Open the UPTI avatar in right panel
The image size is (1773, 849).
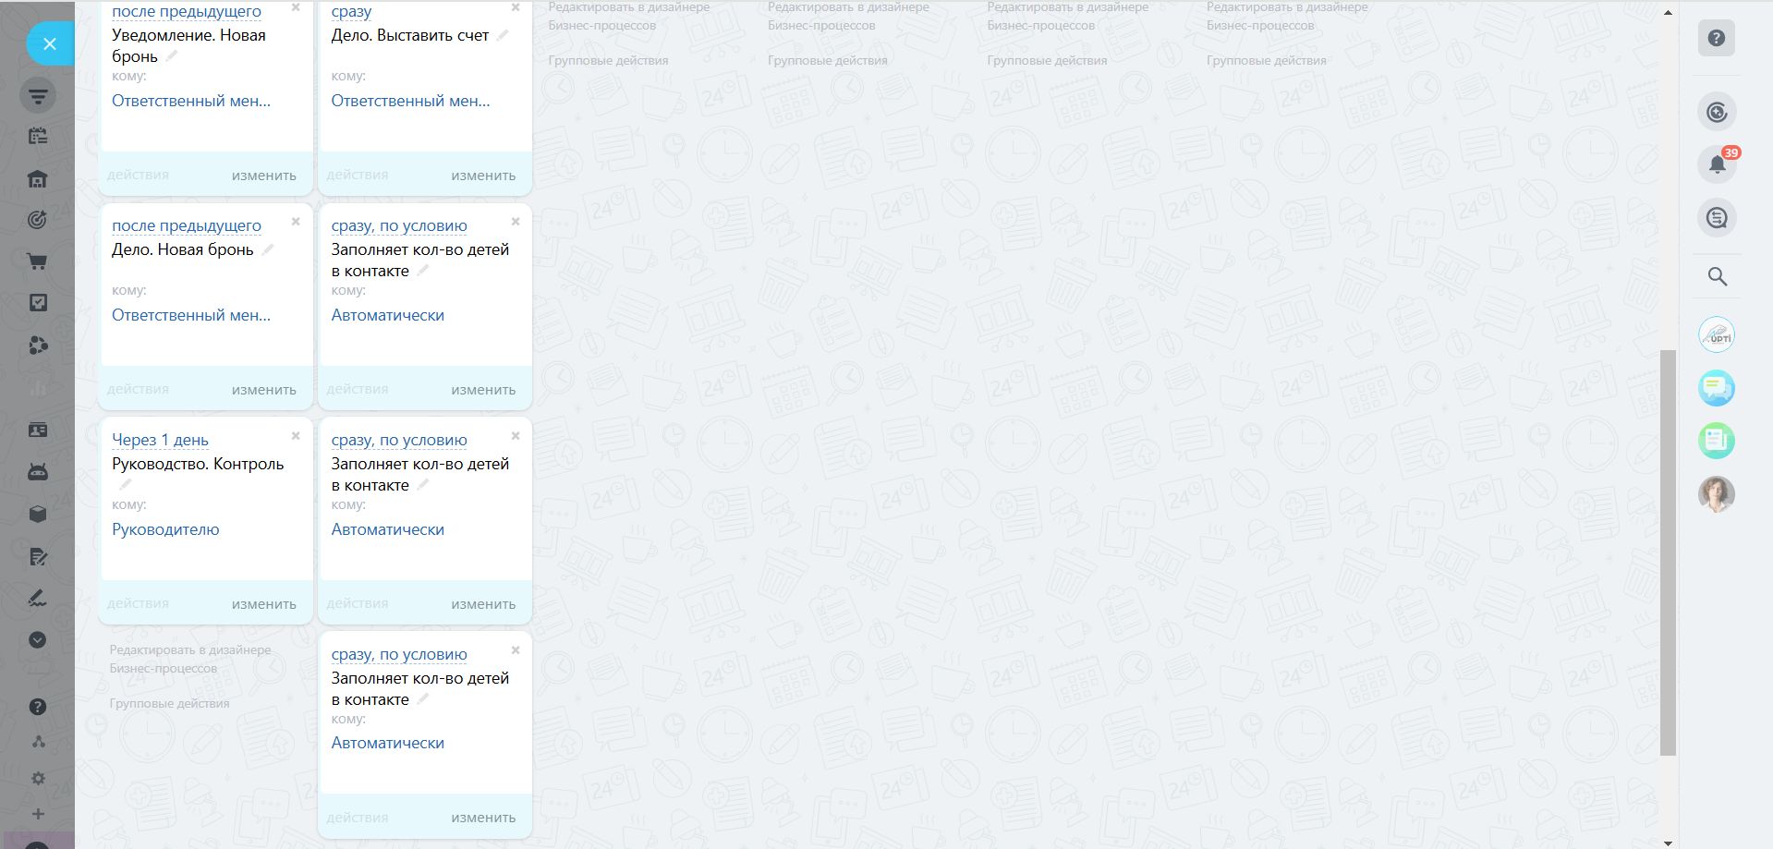point(1717,334)
